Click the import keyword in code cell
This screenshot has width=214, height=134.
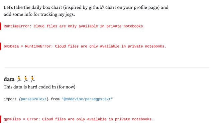point(10,99)
